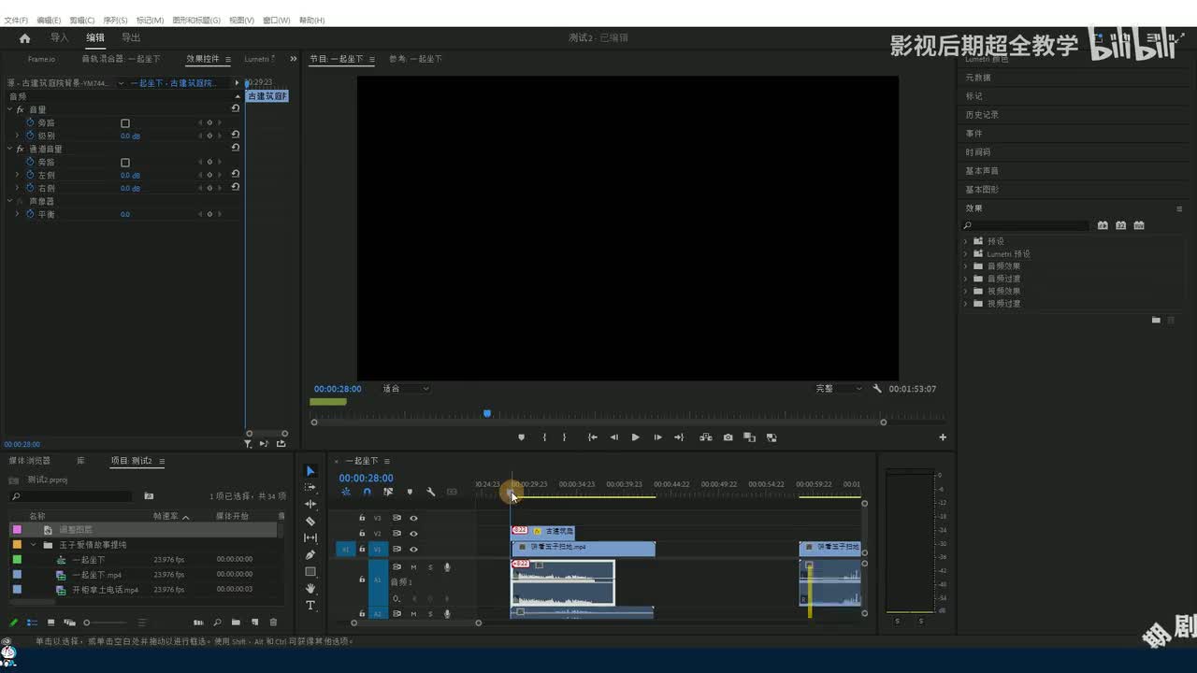Image resolution: width=1197 pixels, height=673 pixels.
Task: Select the Pen tool
Action: coord(310,555)
